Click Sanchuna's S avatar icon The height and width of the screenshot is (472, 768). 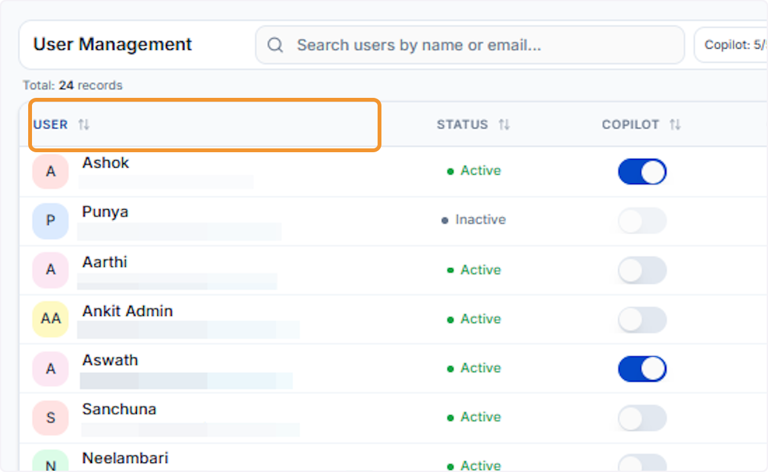click(x=51, y=417)
